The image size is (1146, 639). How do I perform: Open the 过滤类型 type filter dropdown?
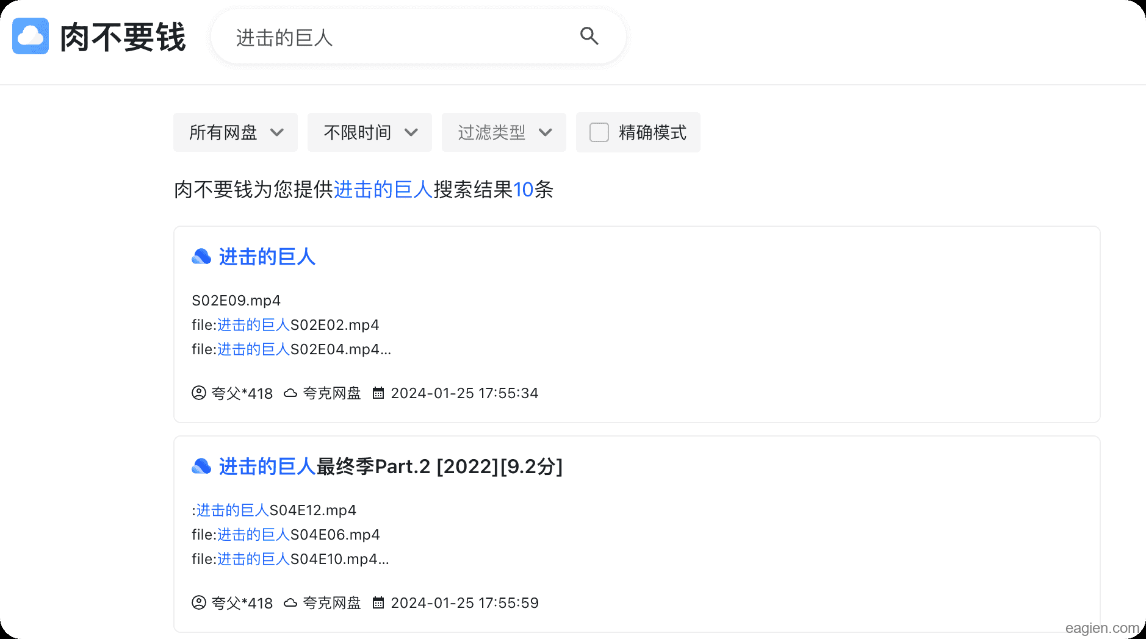(x=504, y=132)
